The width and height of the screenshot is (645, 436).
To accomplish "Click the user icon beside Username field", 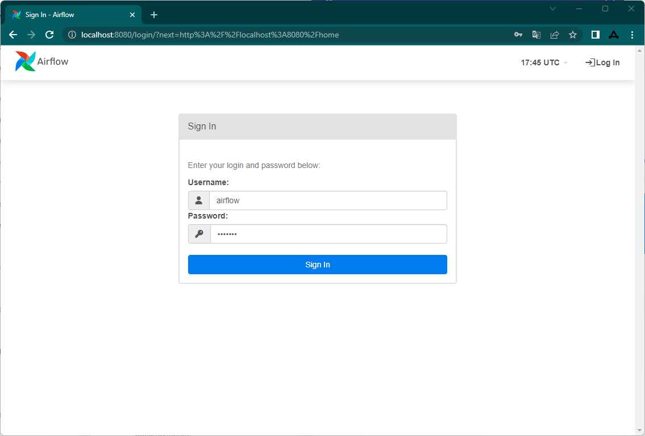I will (199, 200).
